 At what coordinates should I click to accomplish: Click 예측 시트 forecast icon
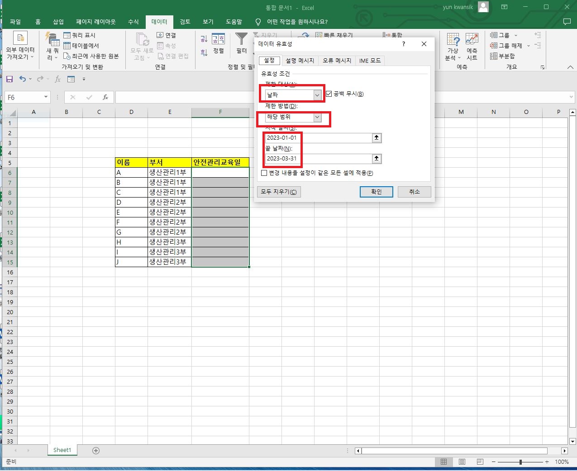(x=472, y=46)
